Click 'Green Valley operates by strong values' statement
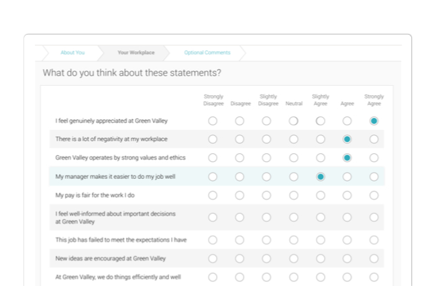 (120, 157)
